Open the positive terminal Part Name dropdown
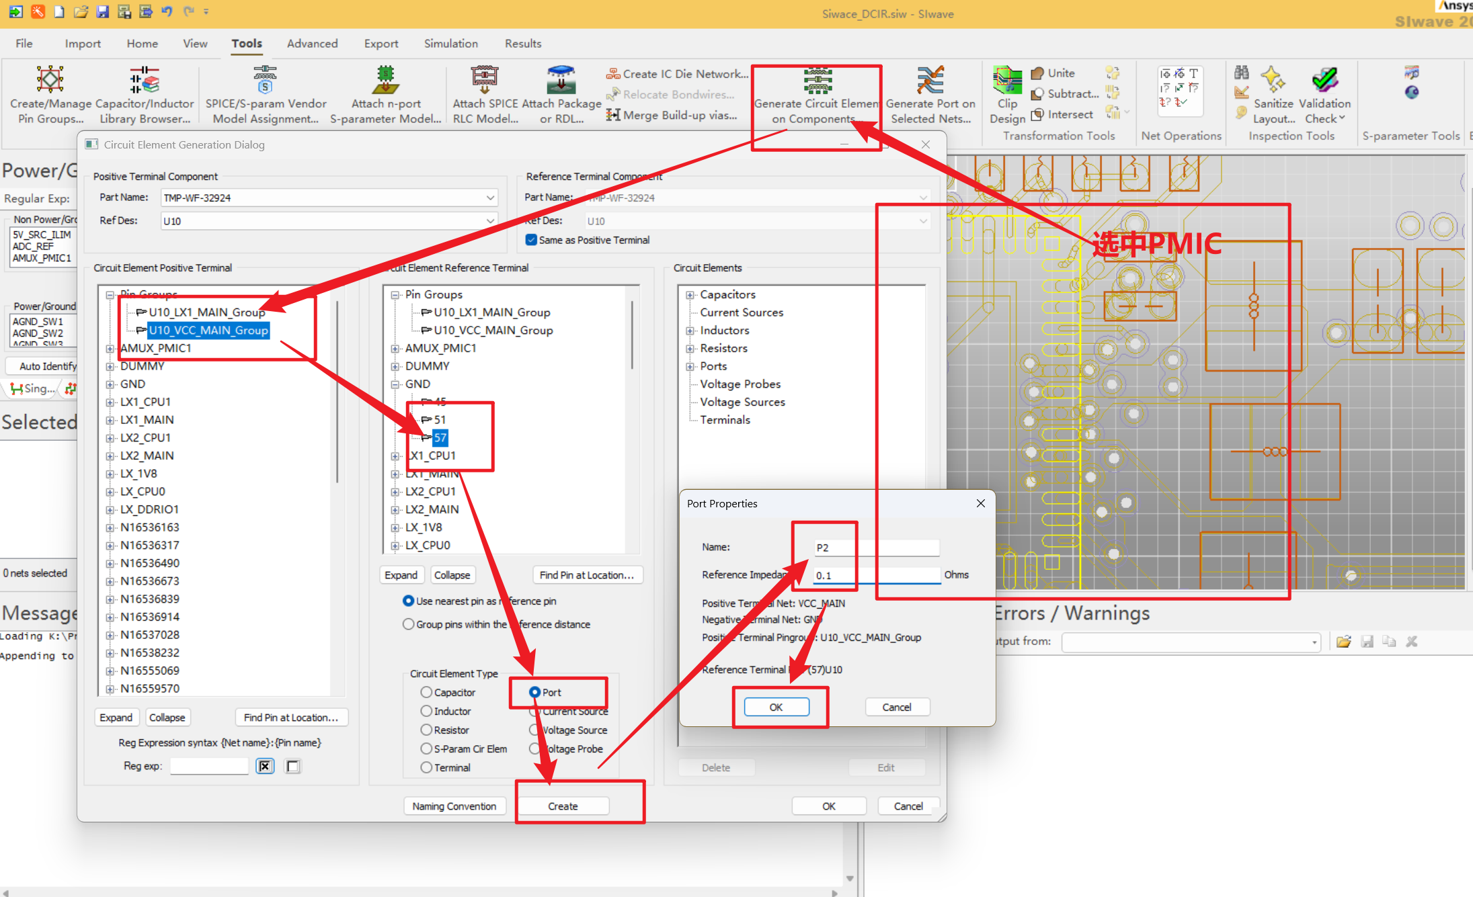This screenshot has height=897, width=1473. pos(490,198)
